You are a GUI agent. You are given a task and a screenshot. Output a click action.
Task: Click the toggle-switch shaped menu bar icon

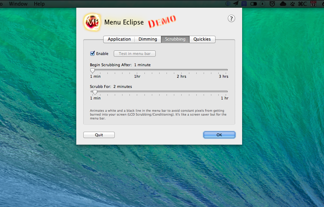point(254,4)
